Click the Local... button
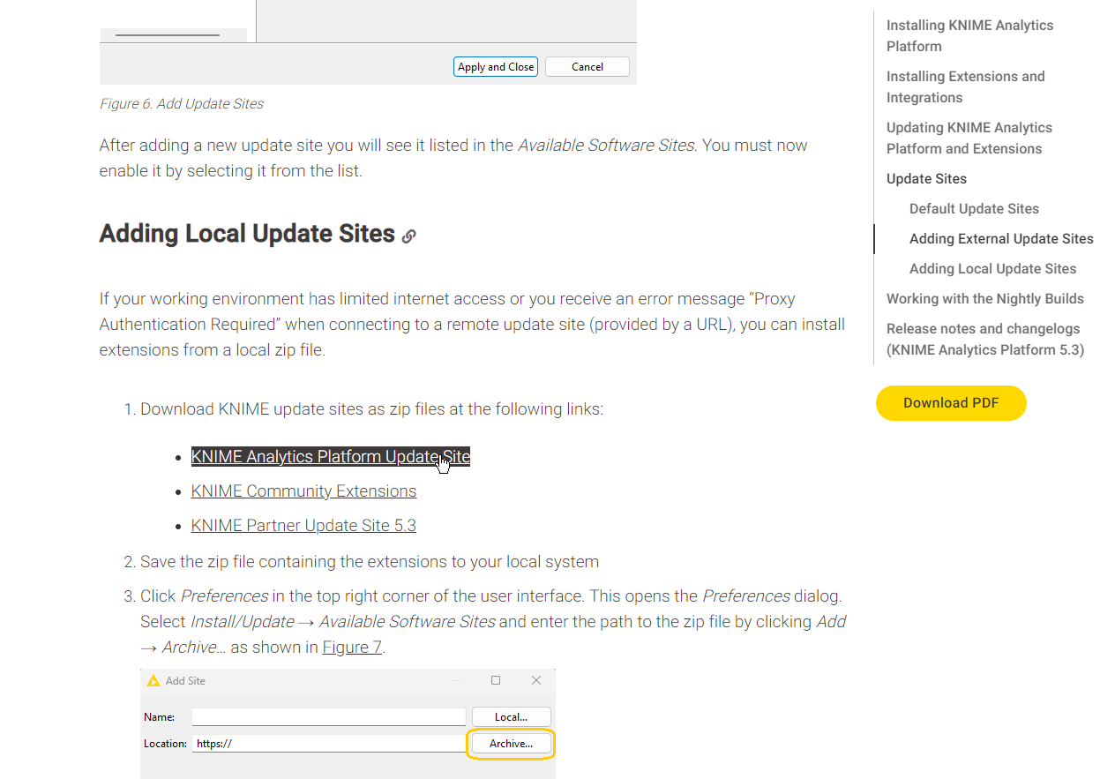 [x=512, y=717]
